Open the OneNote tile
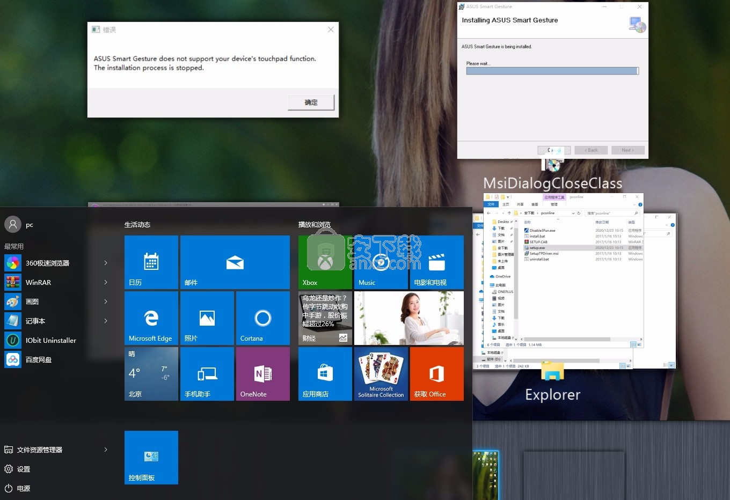Screen dimensions: 730x500 (263, 374)
